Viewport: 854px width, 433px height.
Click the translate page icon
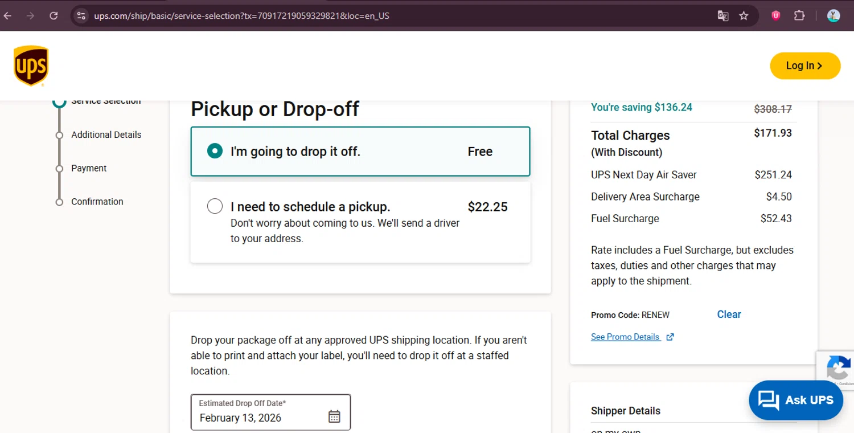coord(723,16)
